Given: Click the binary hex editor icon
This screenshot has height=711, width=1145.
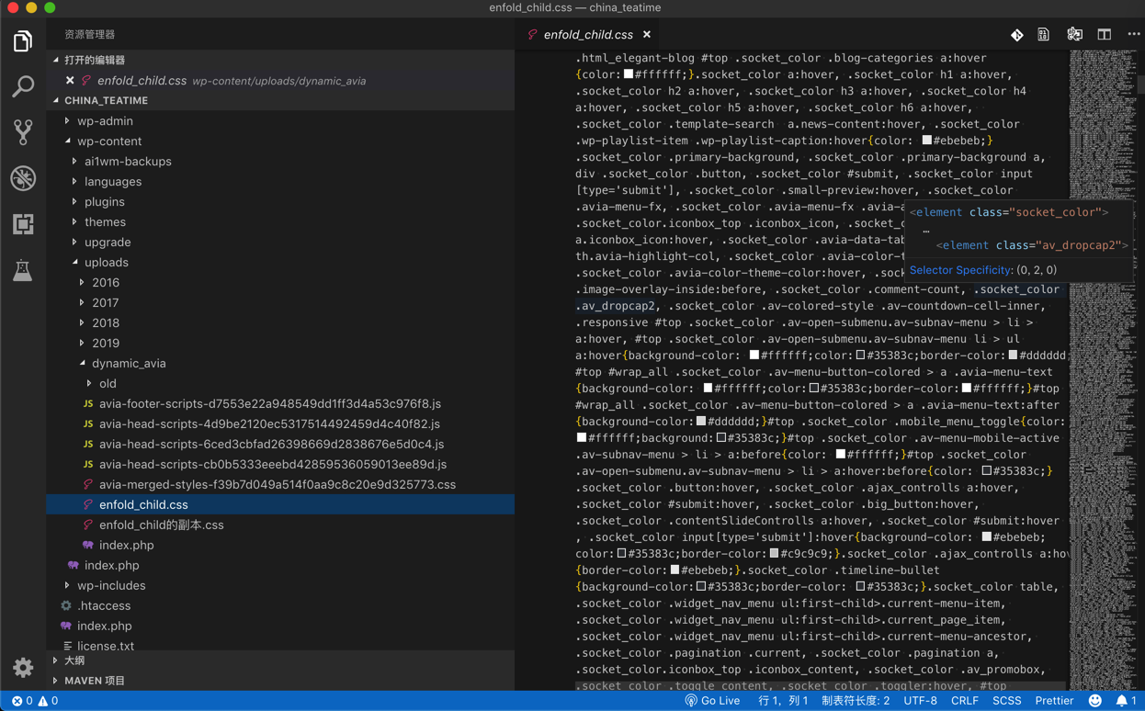Looking at the screenshot, I should (1044, 35).
